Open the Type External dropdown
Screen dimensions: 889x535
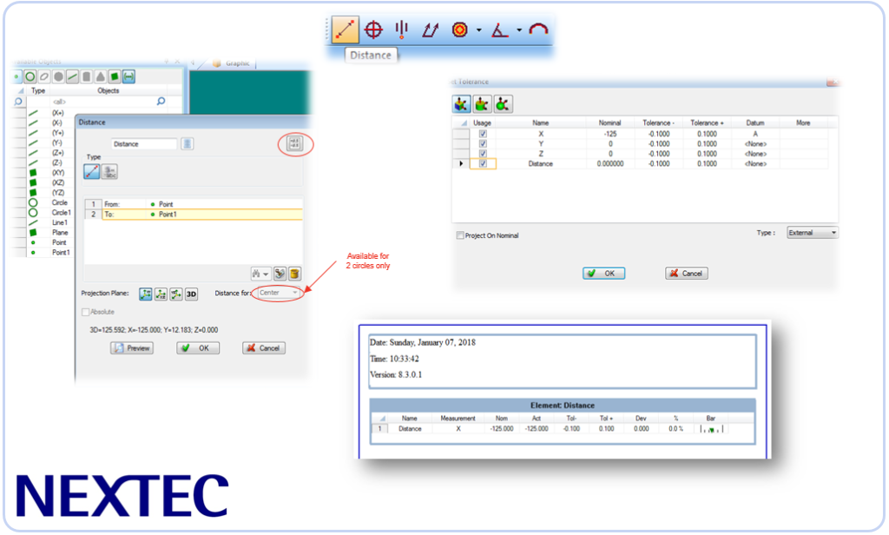[813, 233]
